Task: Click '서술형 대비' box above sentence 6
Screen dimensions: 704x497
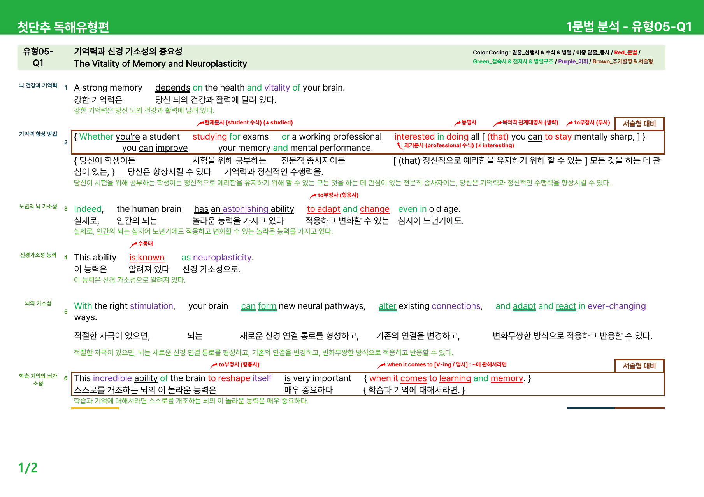Action: click(x=639, y=366)
